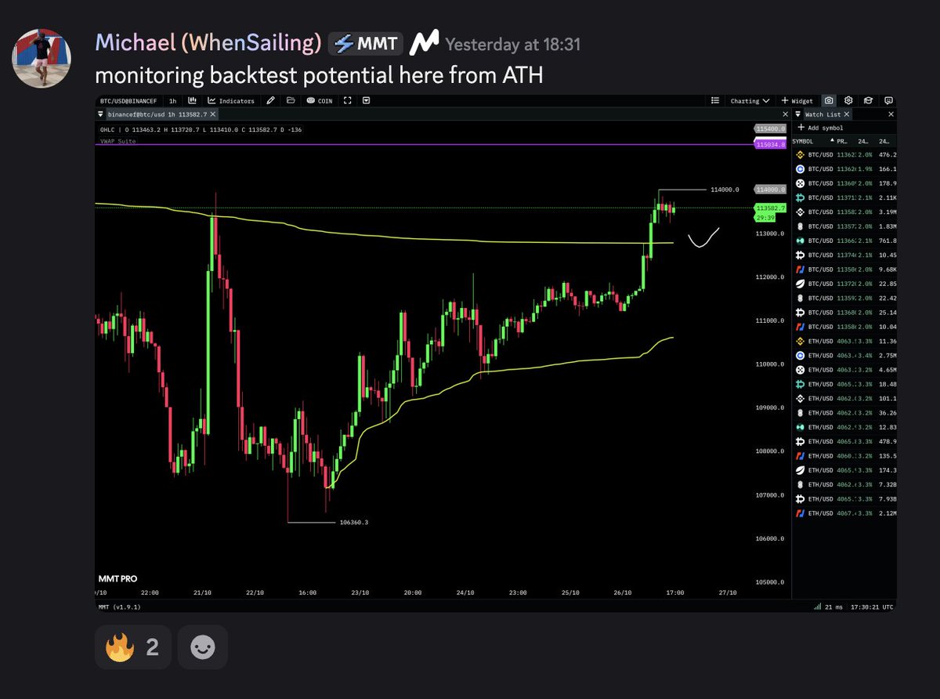Screen dimensions: 940x699
Task: Click exchange icon of ETH/USD 7.32B row
Action: click(x=801, y=485)
